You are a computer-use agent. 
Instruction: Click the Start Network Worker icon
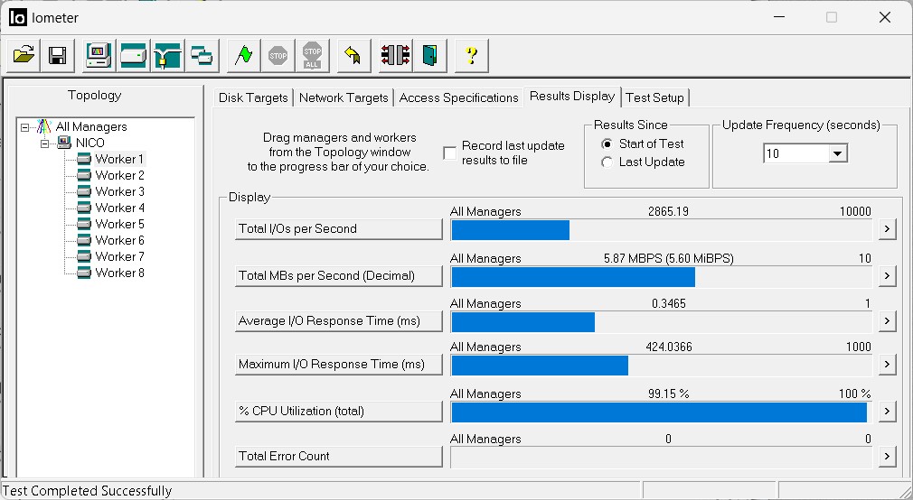point(167,56)
